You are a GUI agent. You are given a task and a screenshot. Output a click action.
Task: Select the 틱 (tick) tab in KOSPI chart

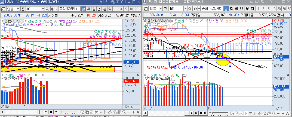[x=110, y=9]
